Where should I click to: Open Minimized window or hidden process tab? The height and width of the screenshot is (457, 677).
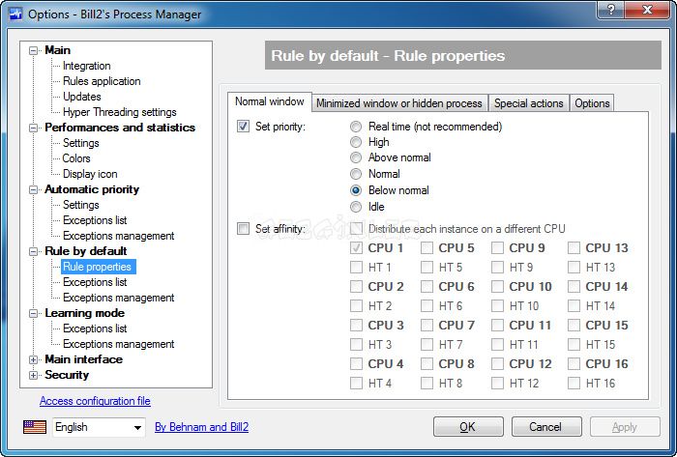tap(399, 103)
